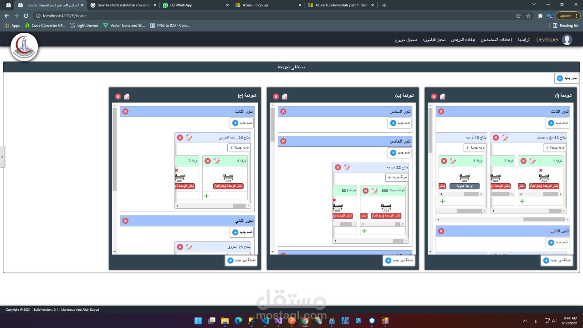
Task: Delete ward جناح 12 مخ وأعصاب
Action: point(496,138)
